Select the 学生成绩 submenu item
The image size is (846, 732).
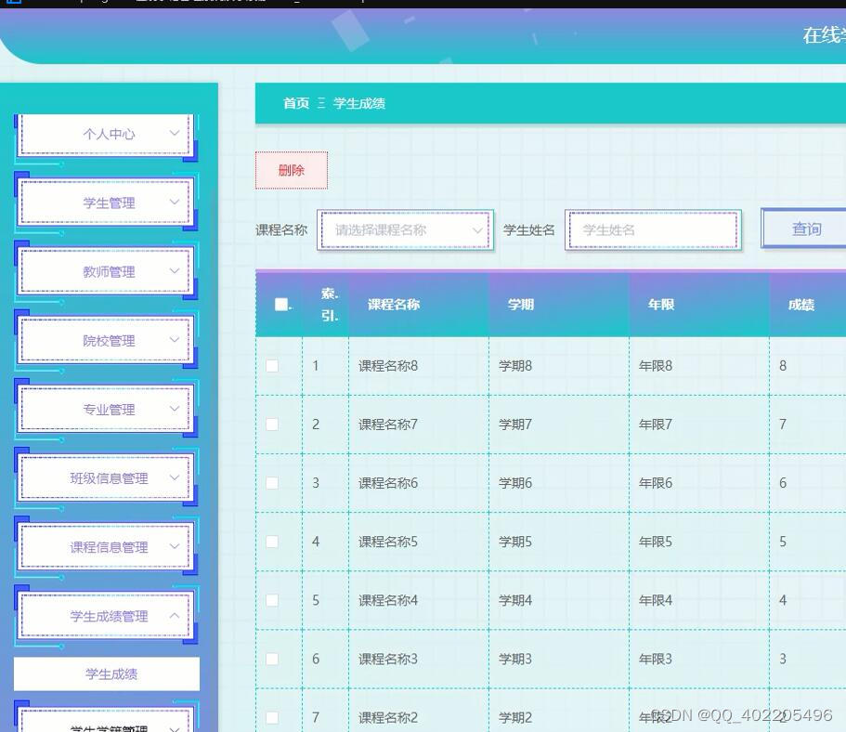(x=104, y=673)
